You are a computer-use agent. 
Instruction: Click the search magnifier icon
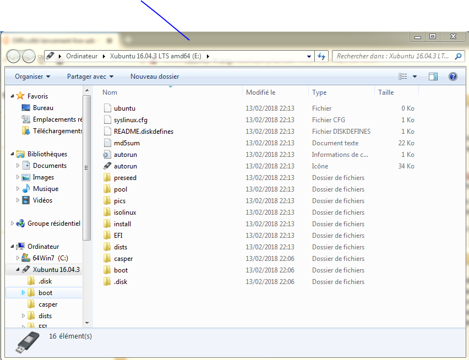458,56
